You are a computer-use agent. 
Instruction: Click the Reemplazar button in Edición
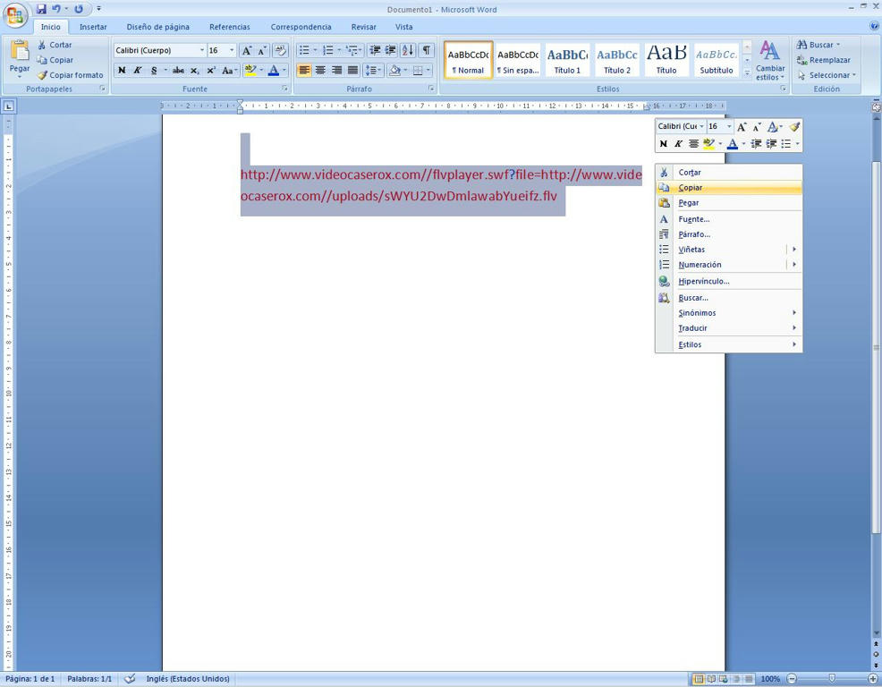click(x=828, y=60)
